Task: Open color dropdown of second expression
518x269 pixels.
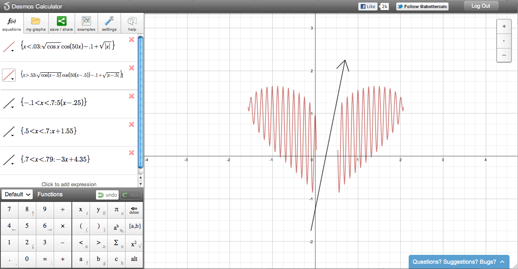Action: click(x=13, y=79)
